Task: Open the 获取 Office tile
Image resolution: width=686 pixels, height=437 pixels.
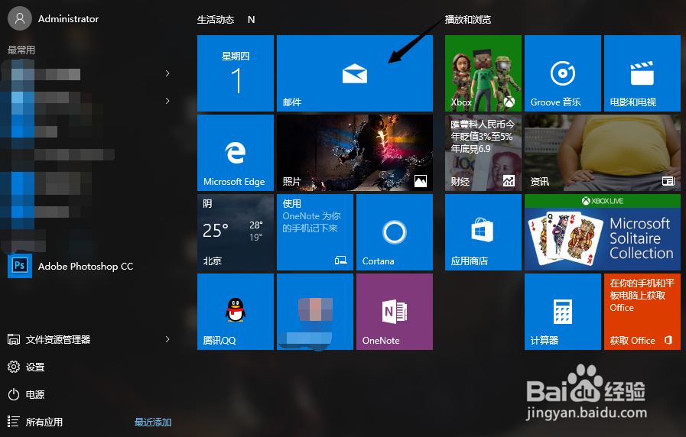Action: pos(642,312)
